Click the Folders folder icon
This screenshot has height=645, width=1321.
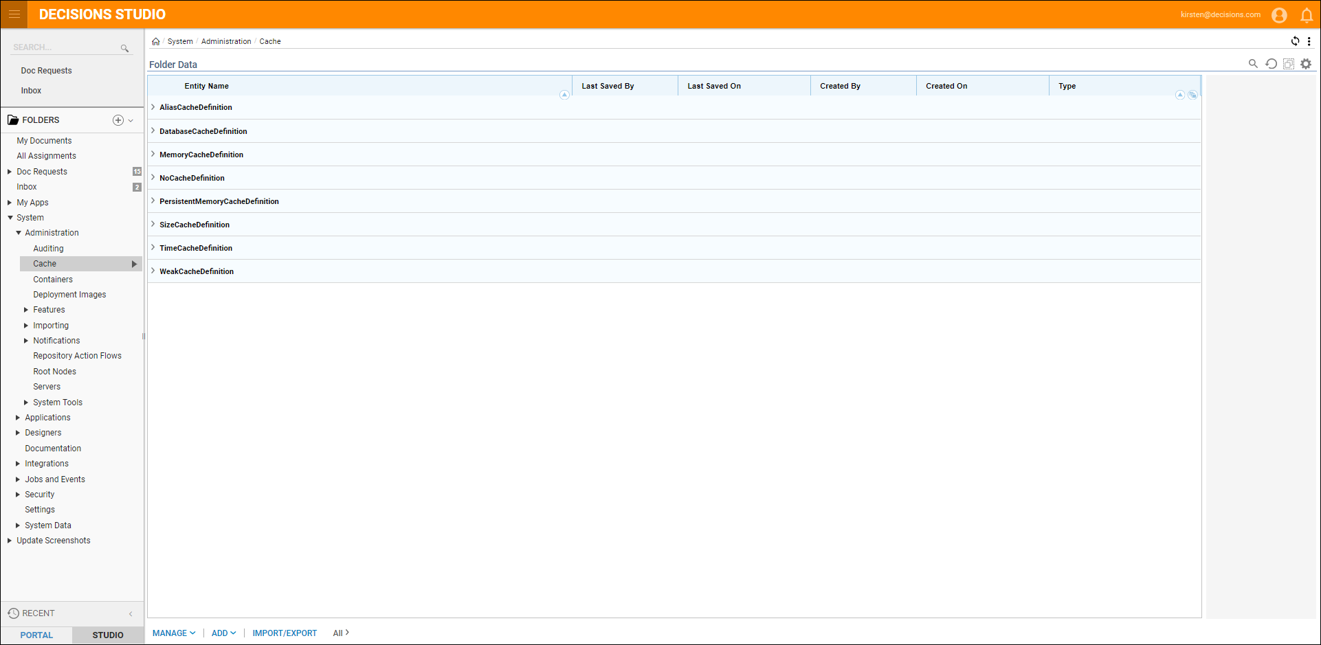pyautogui.click(x=13, y=120)
